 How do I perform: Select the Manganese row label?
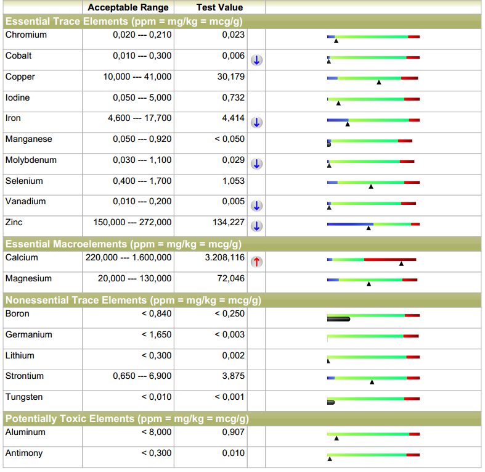coord(29,139)
